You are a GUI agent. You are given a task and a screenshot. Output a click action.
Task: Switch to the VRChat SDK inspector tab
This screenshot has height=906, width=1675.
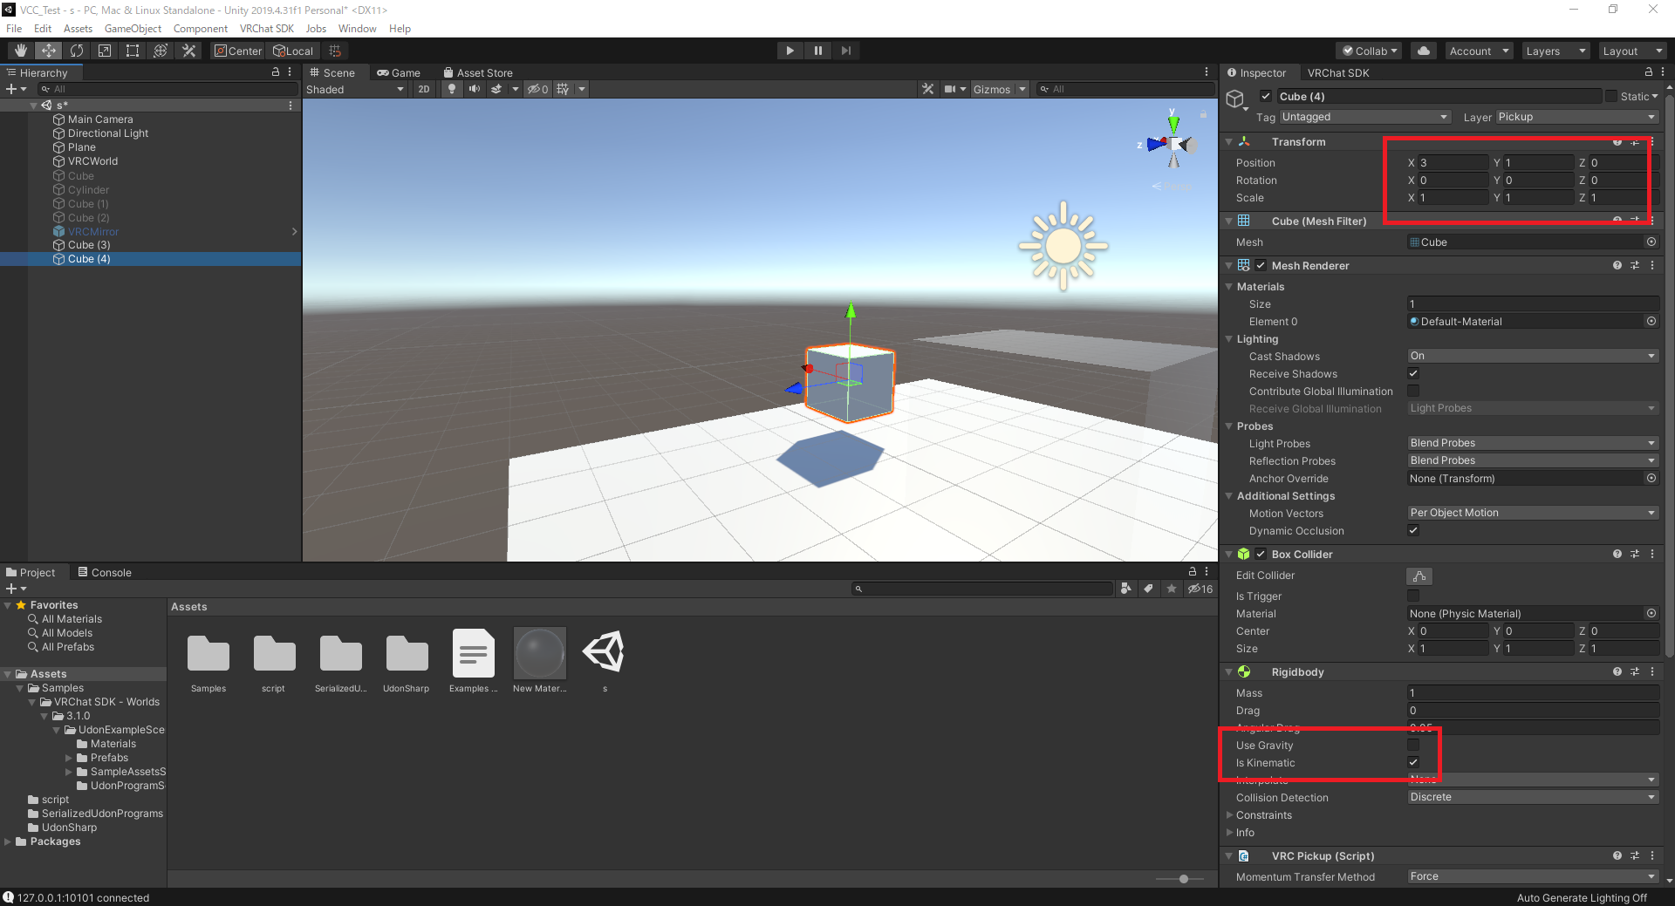(x=1338, y=73)
